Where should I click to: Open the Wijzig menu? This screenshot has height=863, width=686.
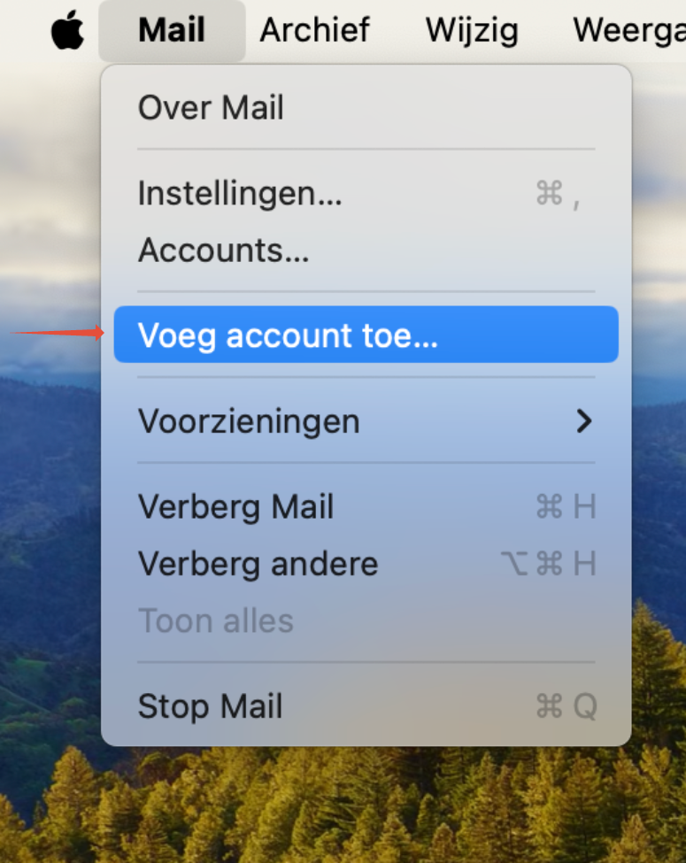click(472, 30)
